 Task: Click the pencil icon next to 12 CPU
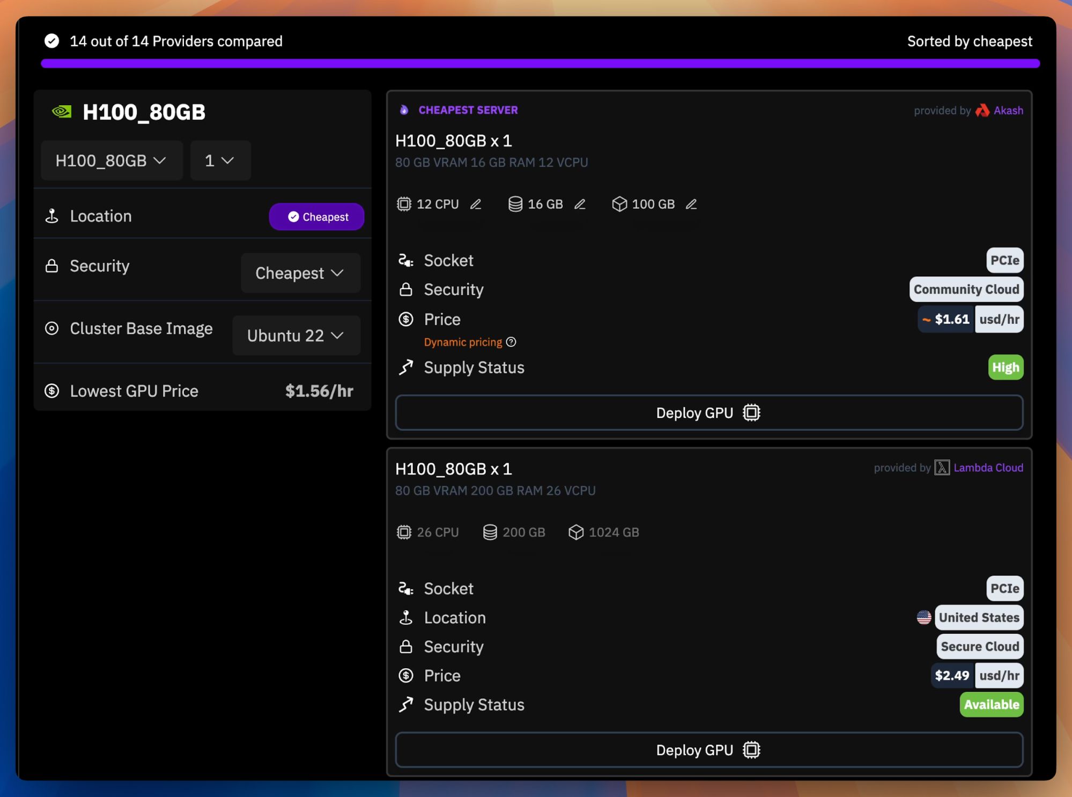[x=476, y=204]
